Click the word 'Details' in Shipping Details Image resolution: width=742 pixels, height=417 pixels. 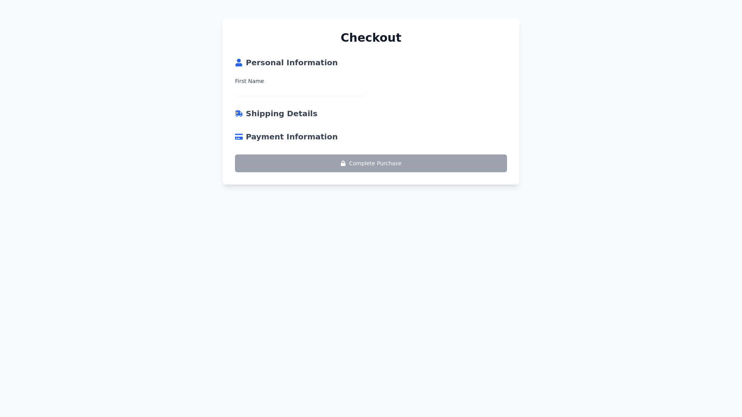tap(301, 114)
